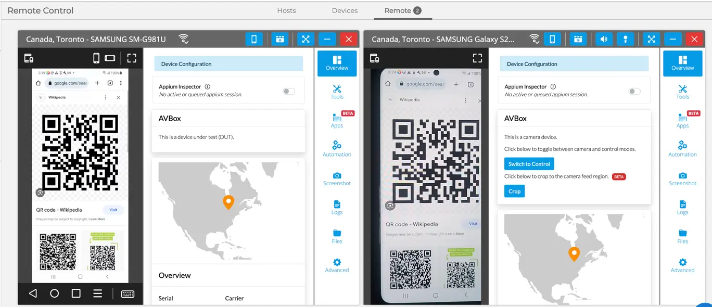Open Tools in SM-G981U sidebar
The width and height of the screenshot is (712, 307).
(337, 92)
